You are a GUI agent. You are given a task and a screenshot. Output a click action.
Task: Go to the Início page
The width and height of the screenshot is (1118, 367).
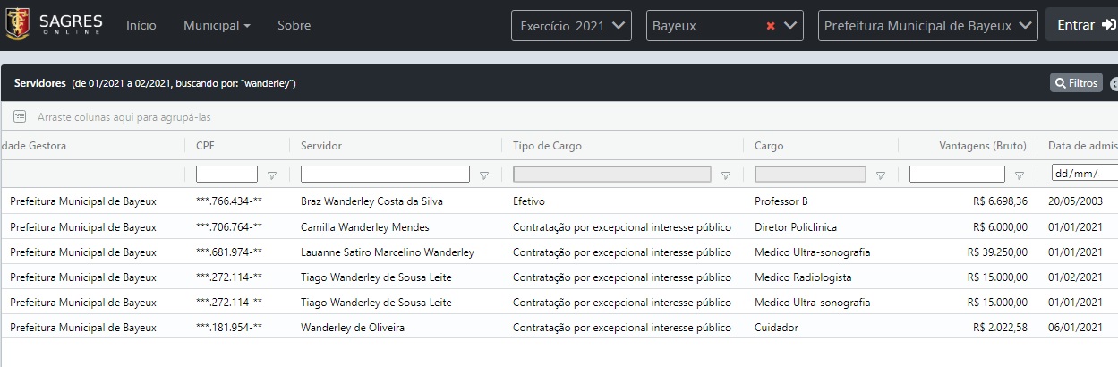[141, 26]
